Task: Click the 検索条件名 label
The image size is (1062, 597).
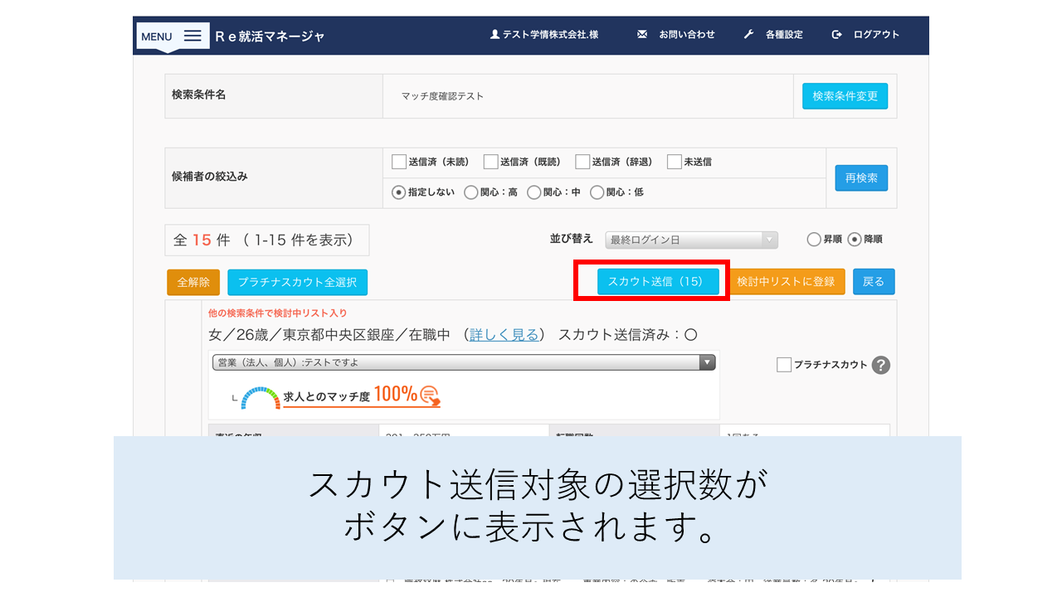Action: tap(199, 95)
